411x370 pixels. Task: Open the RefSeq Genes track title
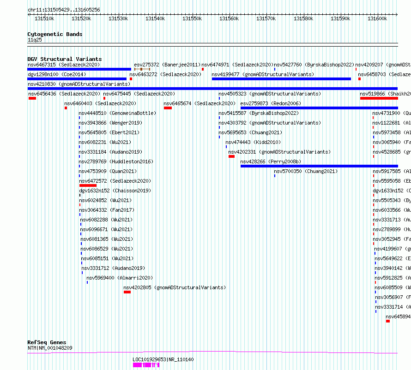click(x=47, y=342)
